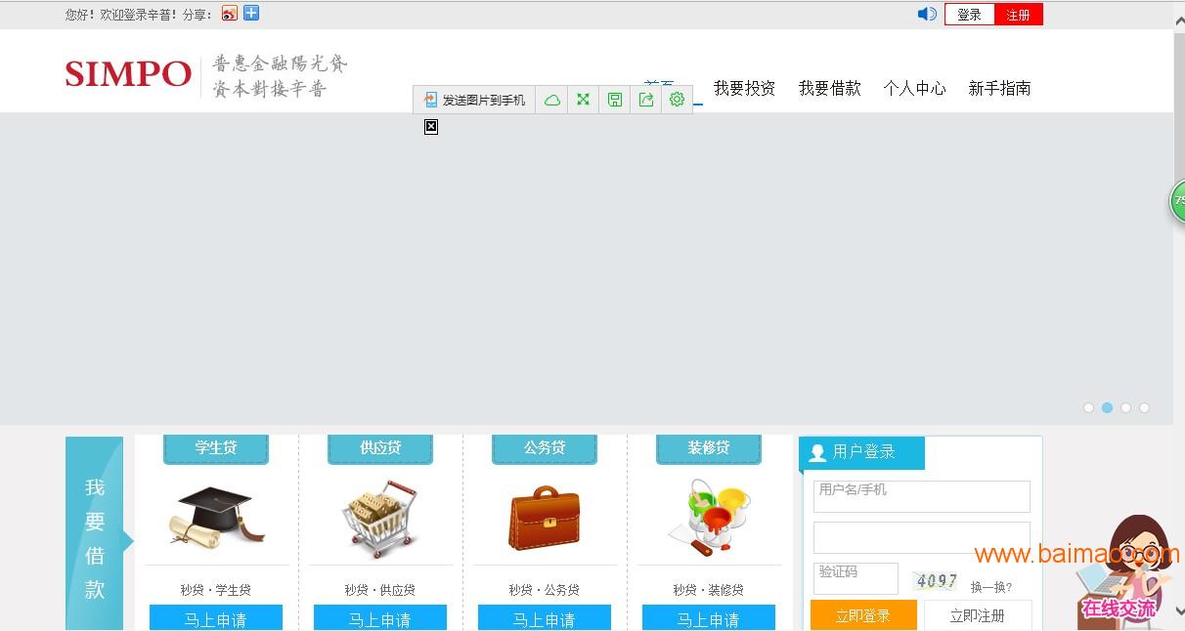Click the green share export icon
Image resolution: width=1185 pixels, height=631 pixels.
[x=645, y=100]
